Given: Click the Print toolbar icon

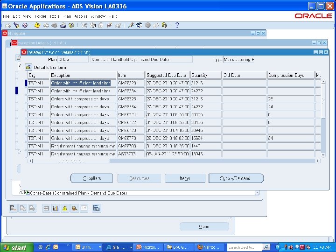Looking at the screenshot, I should pyautogui.click(x=63, y=25).
